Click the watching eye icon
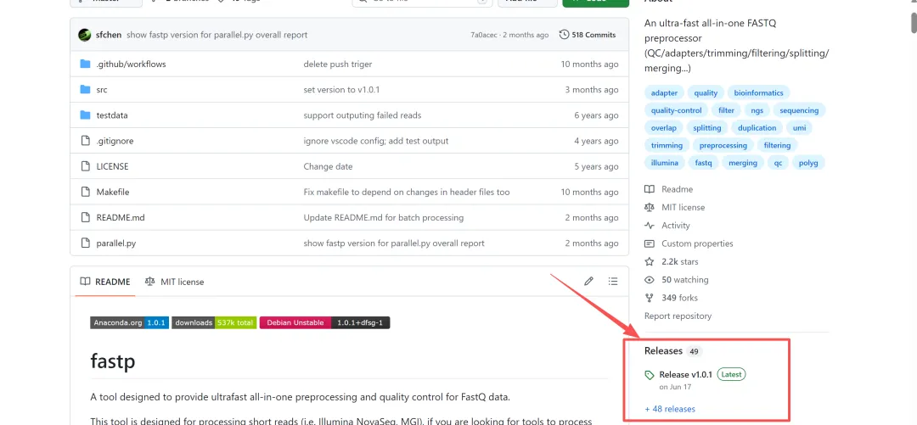This screenshot has width=917, height=425. 650,280
